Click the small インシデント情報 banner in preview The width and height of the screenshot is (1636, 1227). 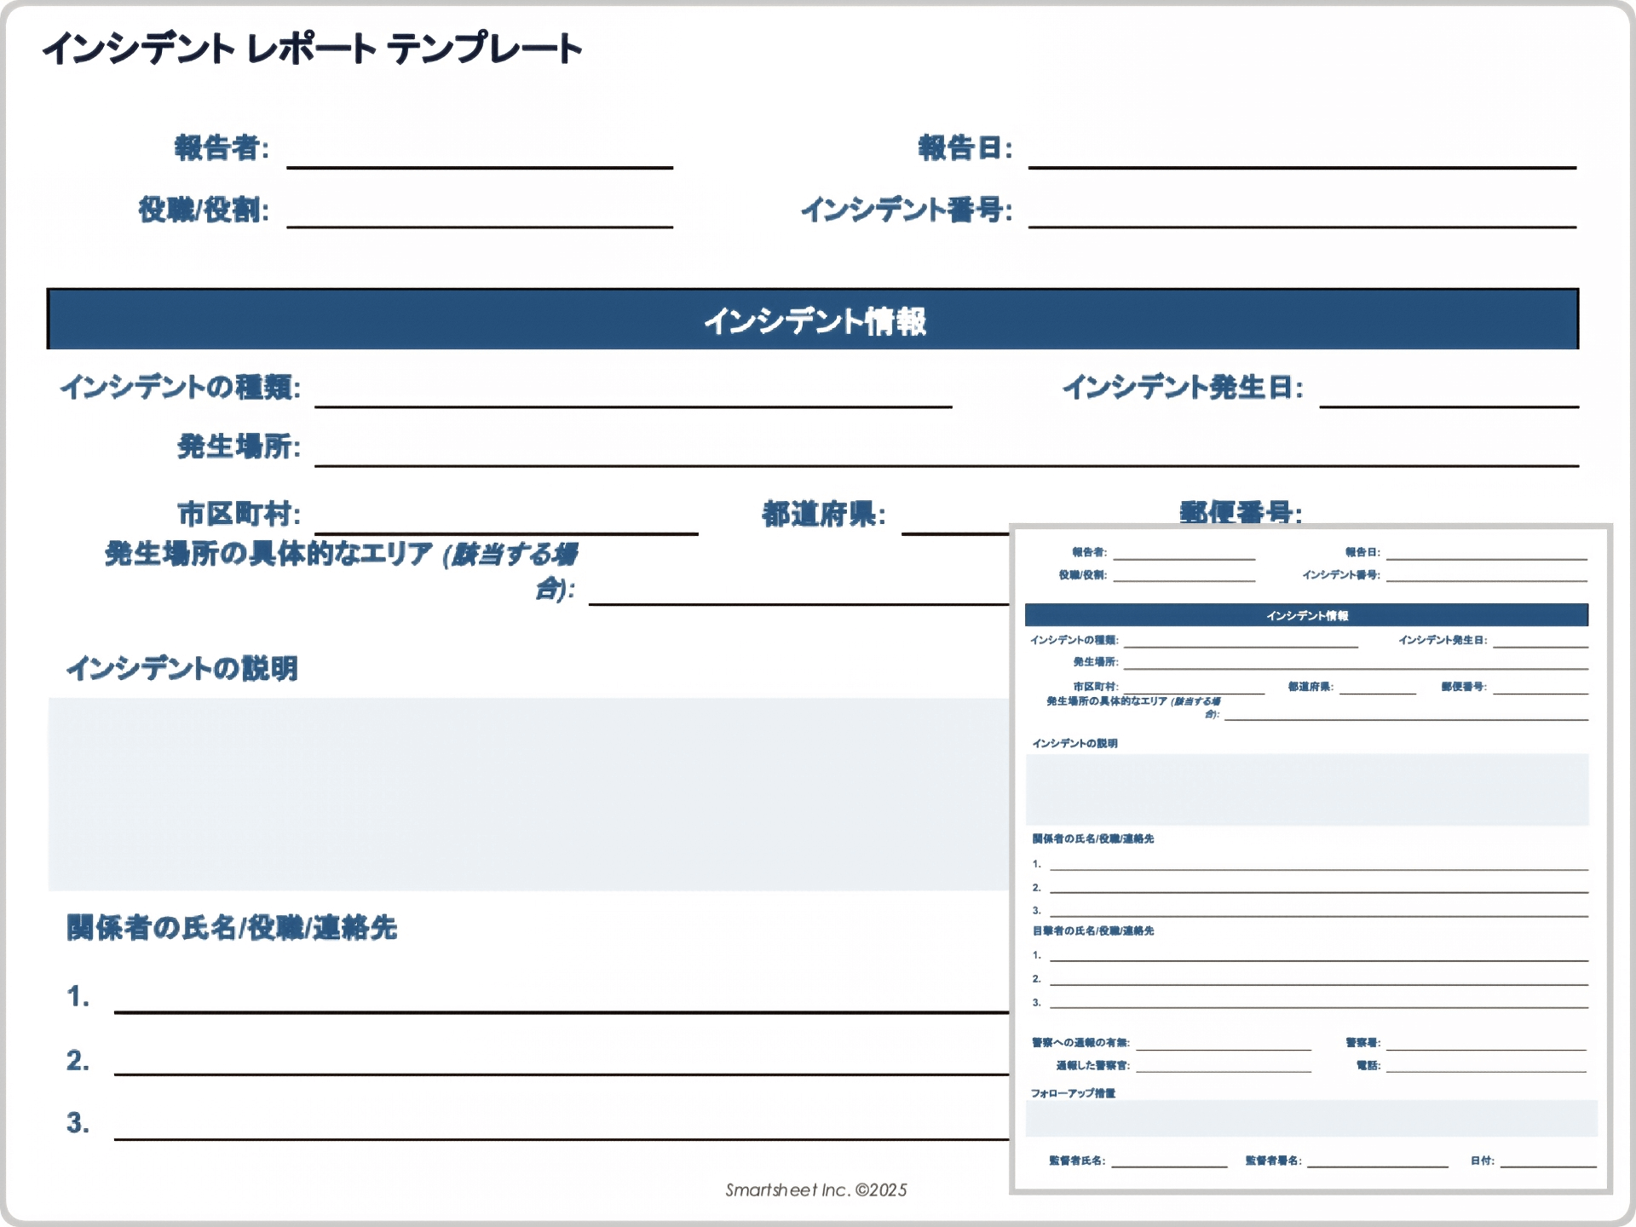pos(1306,615)
